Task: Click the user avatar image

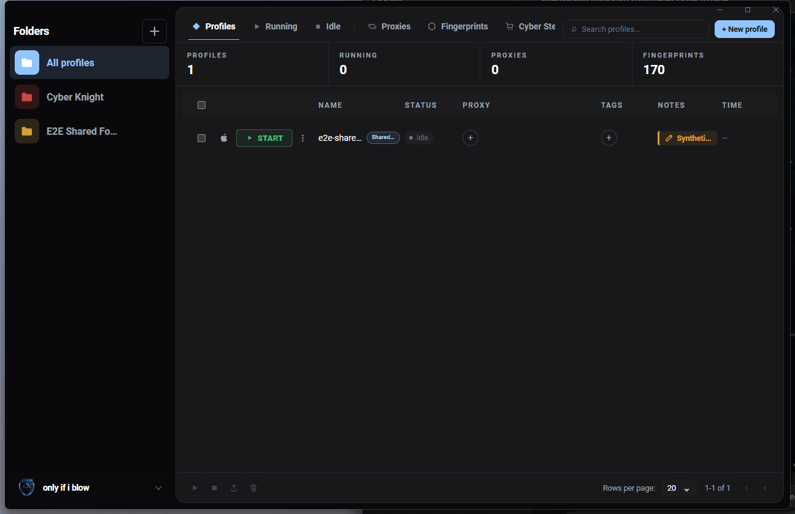Action: (27, 488)
